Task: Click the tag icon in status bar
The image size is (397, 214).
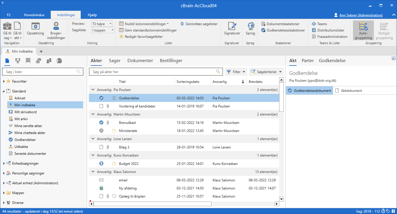Action: pyautogui.click(x=388, y=211)
